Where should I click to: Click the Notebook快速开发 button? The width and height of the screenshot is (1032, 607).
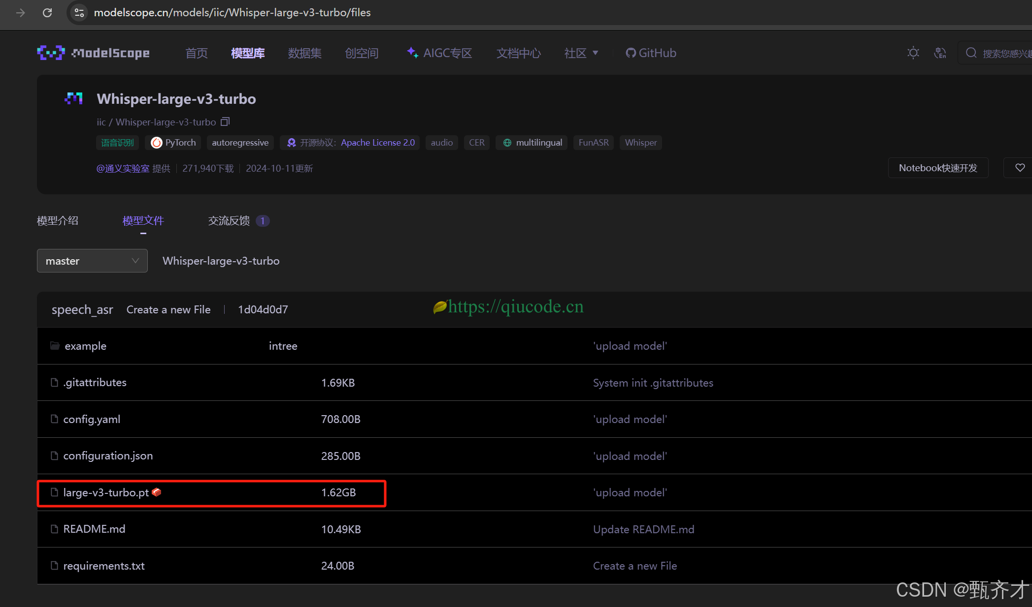(938, 168)
